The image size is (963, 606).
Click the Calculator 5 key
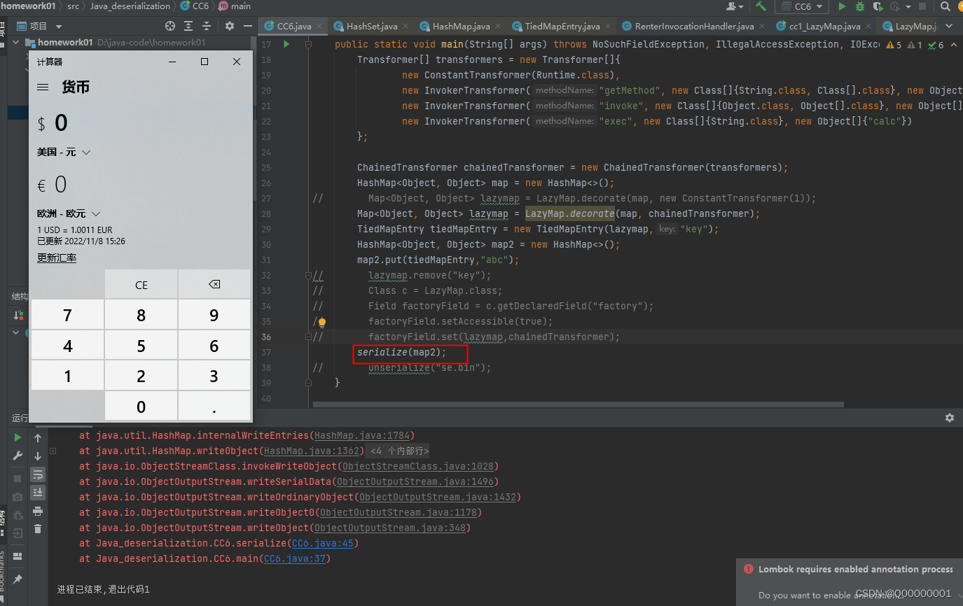[141, 346]
